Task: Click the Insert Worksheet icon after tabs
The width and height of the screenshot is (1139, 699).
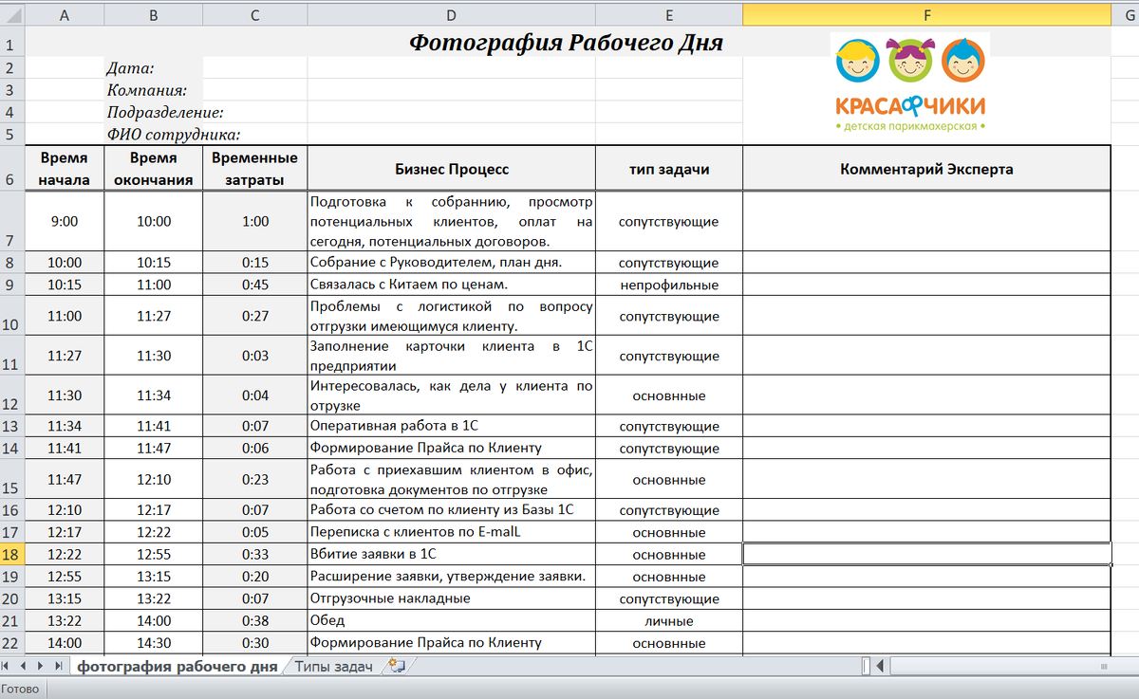Action: (x=397, y=667)
